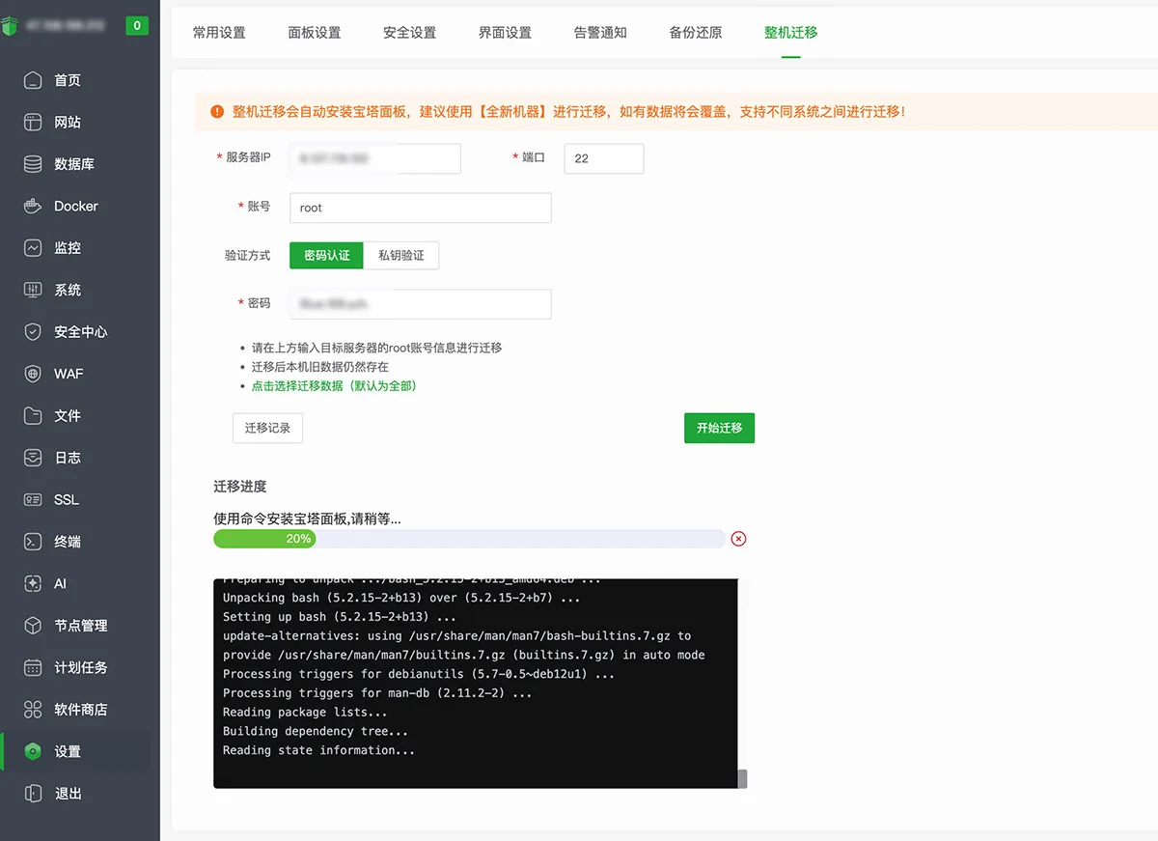Open the 界面设置 tab
This screenshot has width=1158, height=841.
[505, 33]
